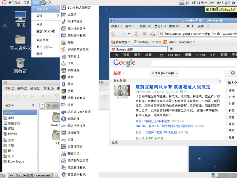This screenshot has width=237, height=178.
Task: Click the 滑鼠 mouse icon
Action: (64, 63)
